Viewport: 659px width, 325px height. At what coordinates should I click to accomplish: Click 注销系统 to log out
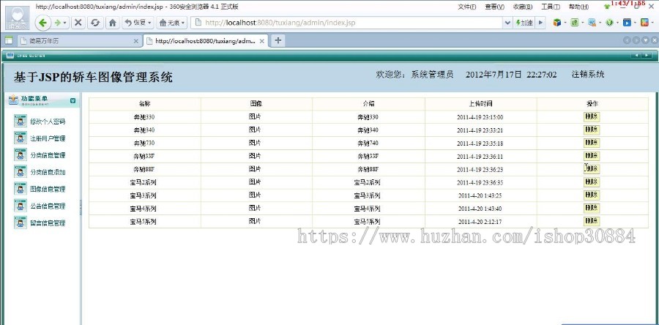[588, 75]
